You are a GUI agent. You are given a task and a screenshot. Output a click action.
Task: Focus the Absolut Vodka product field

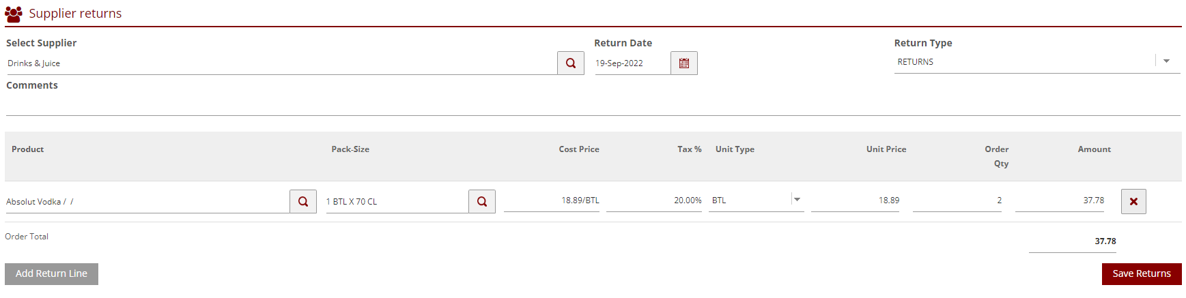pos(146,202)
